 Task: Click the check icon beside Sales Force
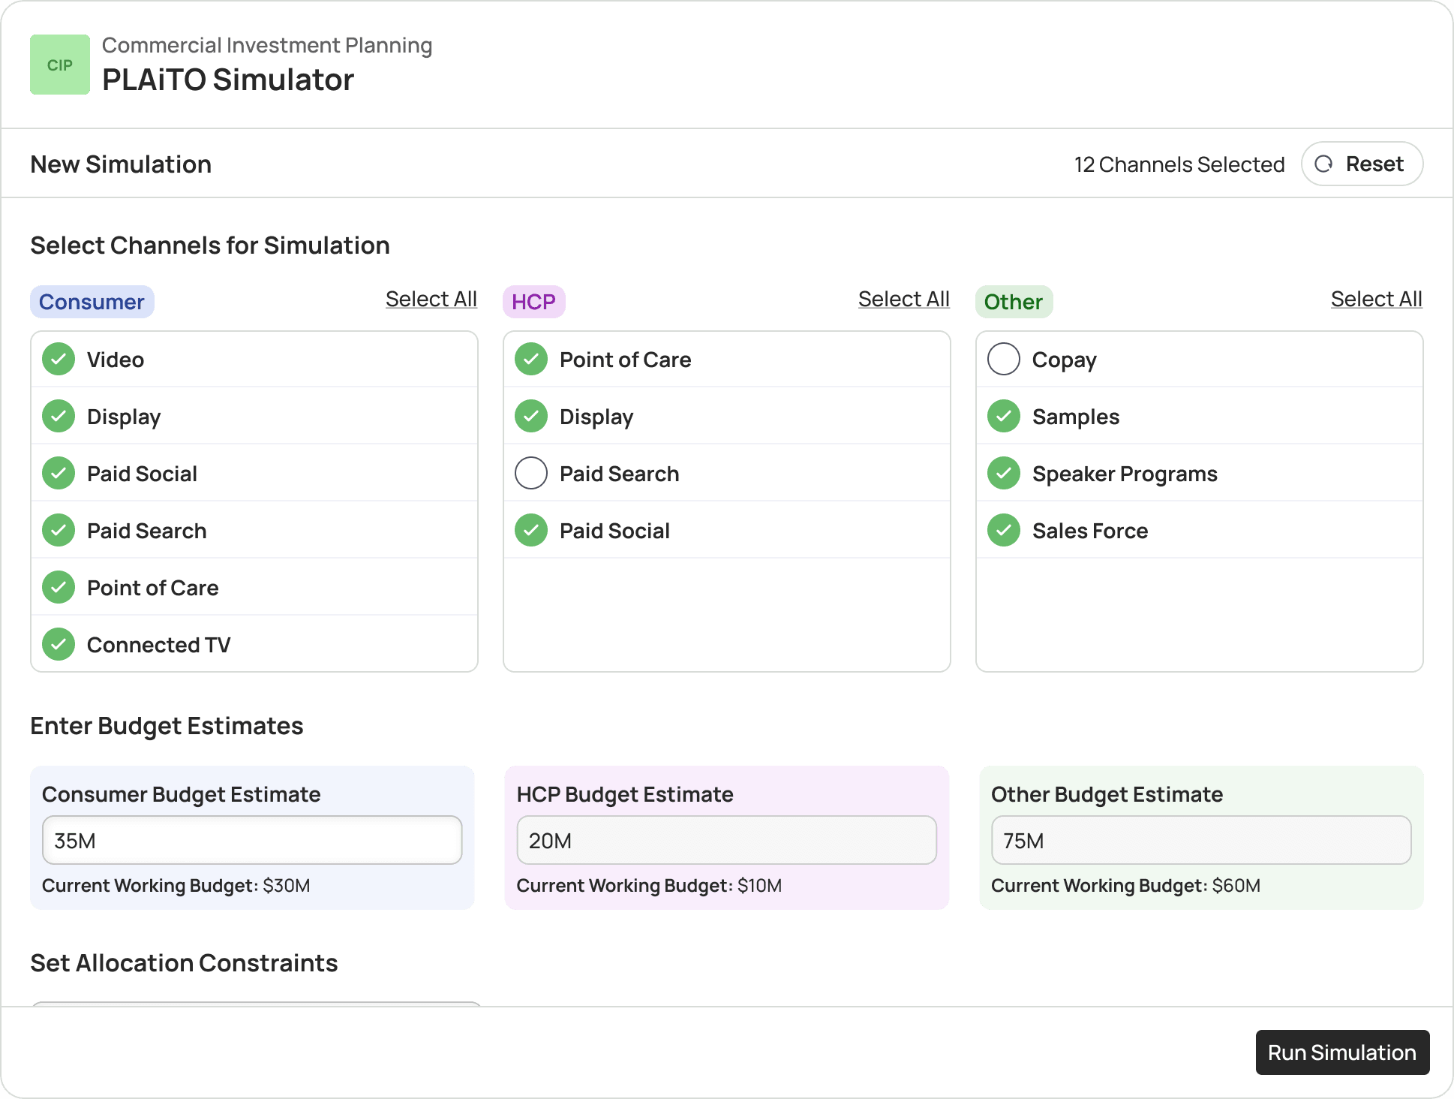click(x=1003, y=530)
